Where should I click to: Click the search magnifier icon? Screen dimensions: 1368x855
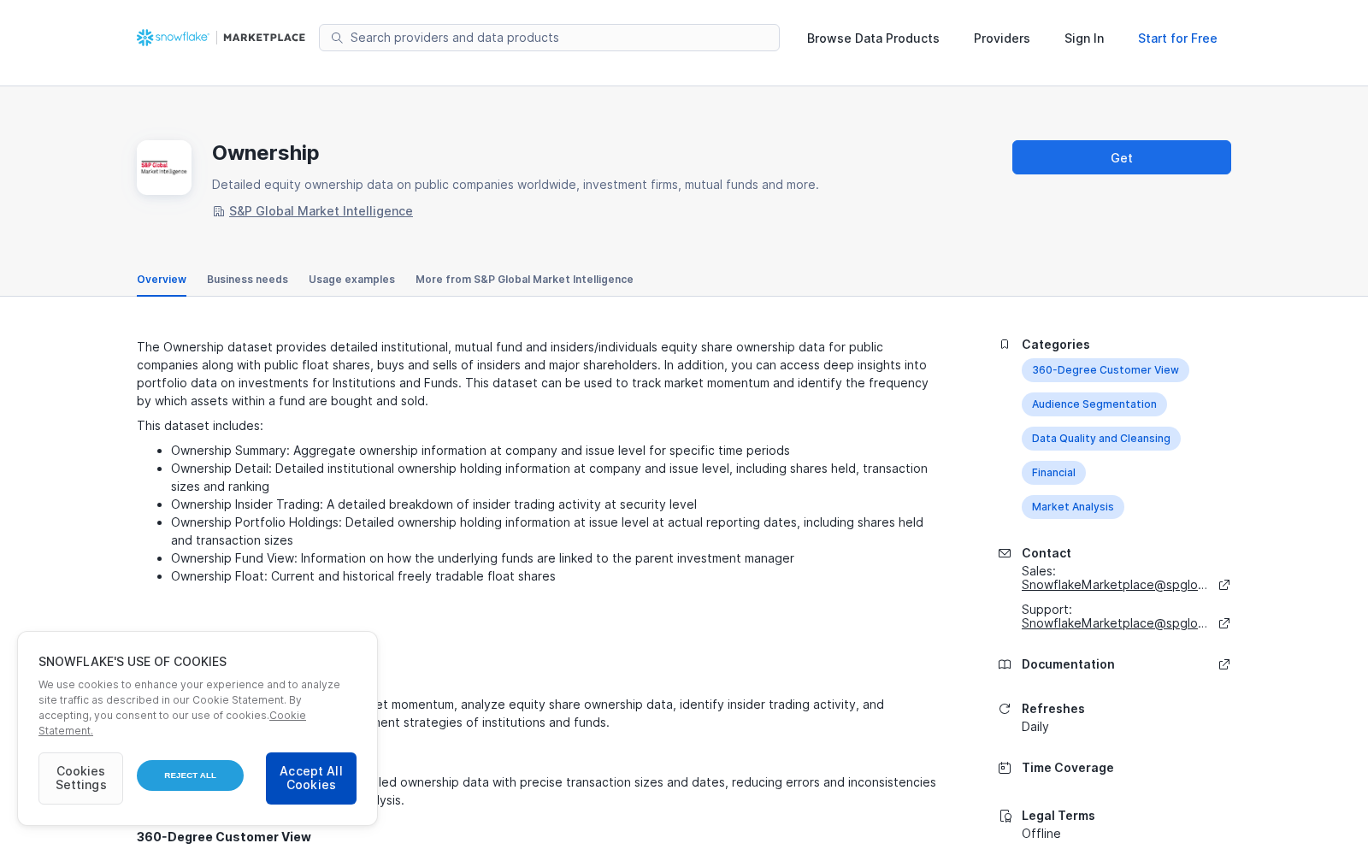point(337,38)
